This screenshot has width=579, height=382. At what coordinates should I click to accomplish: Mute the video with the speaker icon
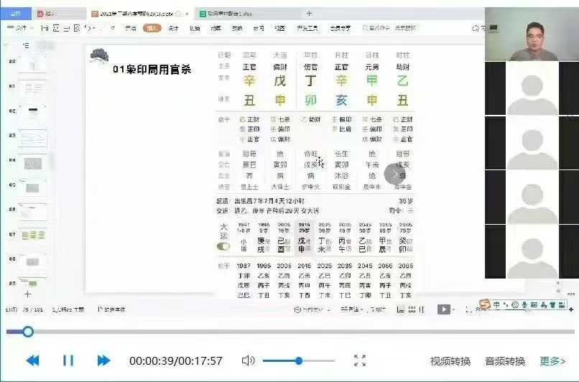[x=248, y=360]
